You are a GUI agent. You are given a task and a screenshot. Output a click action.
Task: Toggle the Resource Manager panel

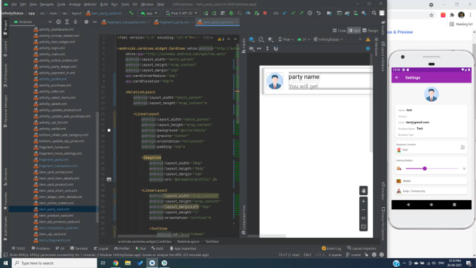point(5,111)
